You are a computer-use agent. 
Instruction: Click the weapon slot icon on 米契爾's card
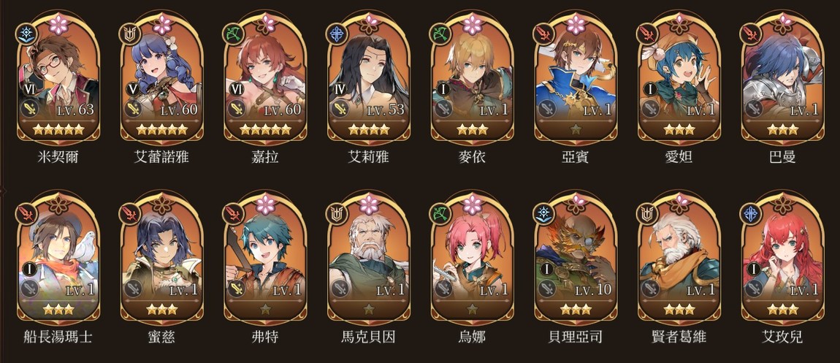30,110
